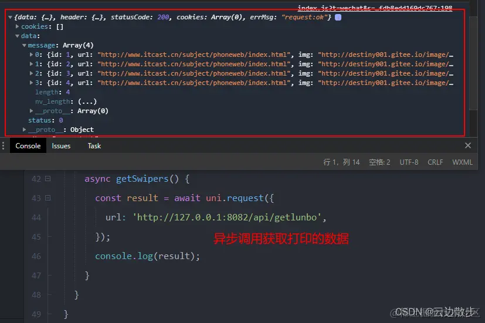This screenshot has width=485, height=323.
Task: Click the blue info badge after errMsg
Action: 338,18
